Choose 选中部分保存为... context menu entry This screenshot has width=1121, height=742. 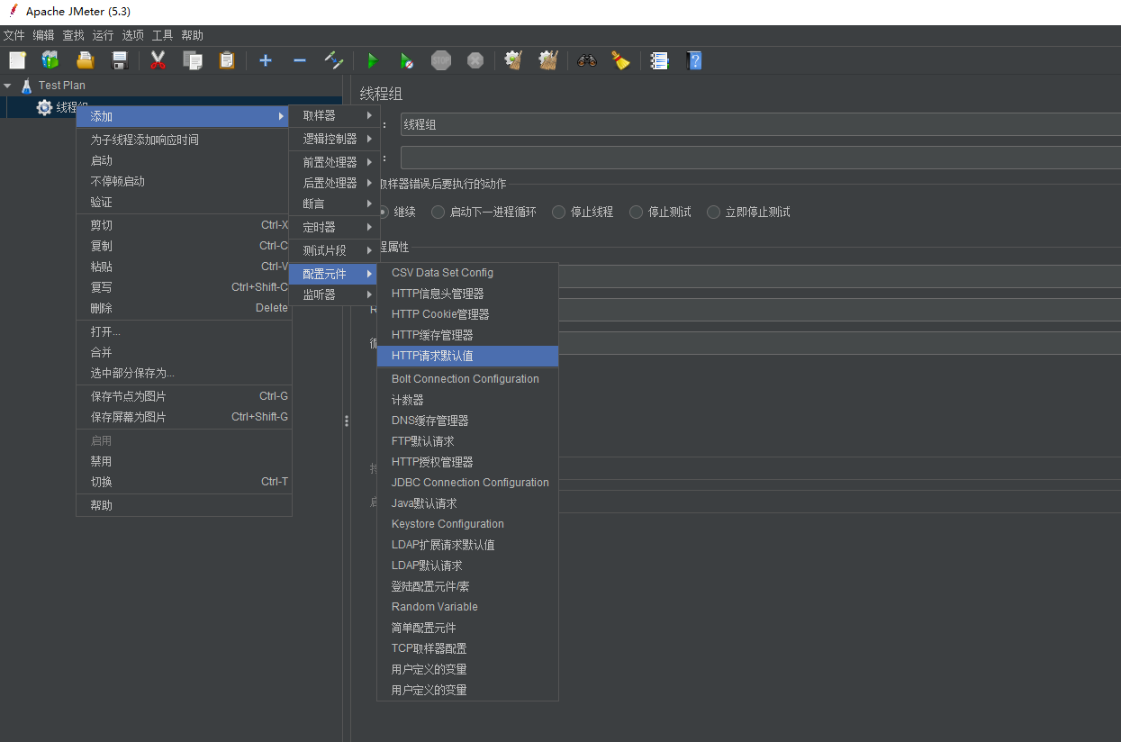click(184, 373)
